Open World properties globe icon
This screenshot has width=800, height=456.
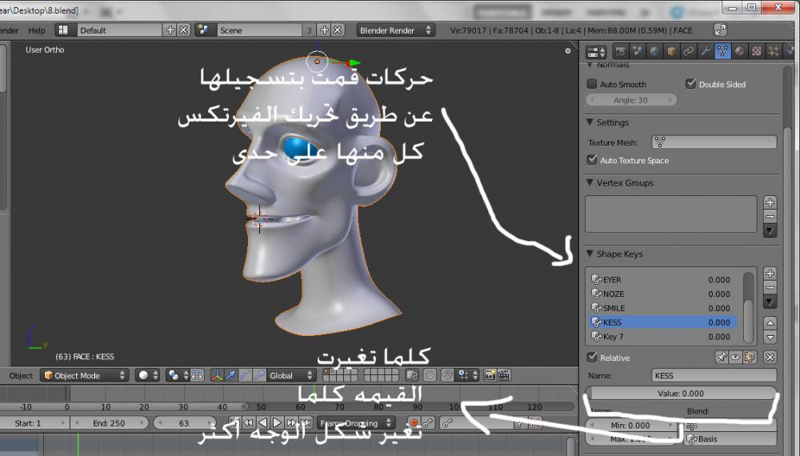click(x=654, y=51)
